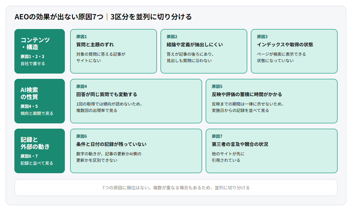Image resolution: width=352 pixels, height=211 pixels.
Task: Click the title 'AEOの効果が出ない原因7つ'
Action: 59,17
